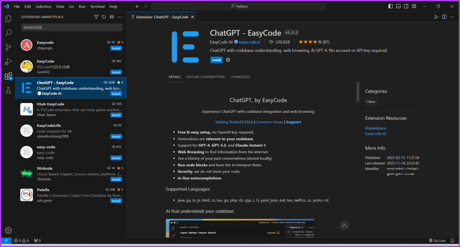This screenshot has height=247, width=460.
Task: Click the main Install button for ChatGPT - EasyCode
Action: pyautogui.click(x=216, y=60)
